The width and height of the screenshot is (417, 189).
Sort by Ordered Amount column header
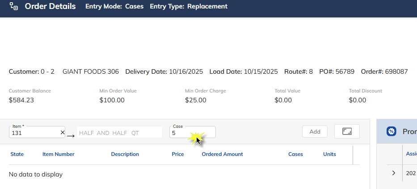click(x=222, y=154)
